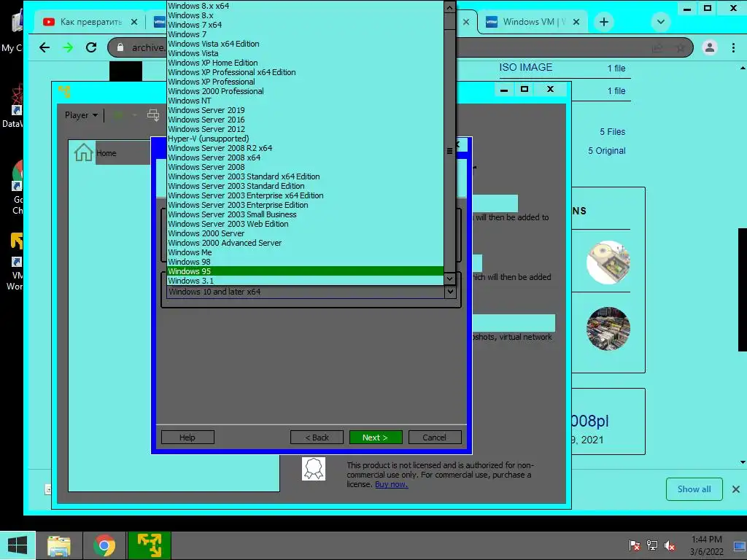The width and height of the screenshot is (747, 560).
Task: Choose Windows XP Home Edition
Action: tap(305, 63)
